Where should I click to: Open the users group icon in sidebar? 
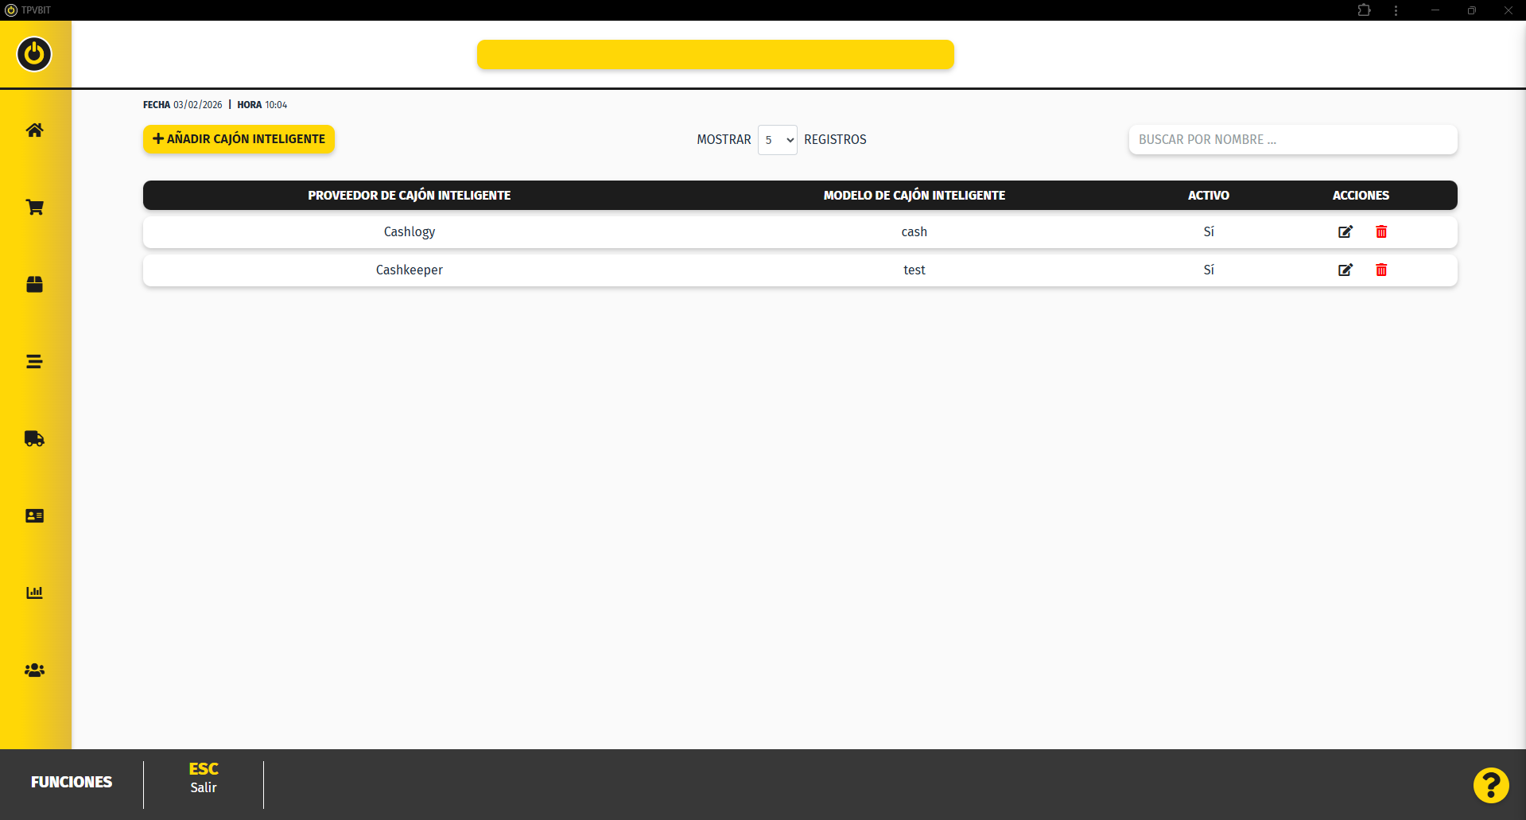(34, 670)
